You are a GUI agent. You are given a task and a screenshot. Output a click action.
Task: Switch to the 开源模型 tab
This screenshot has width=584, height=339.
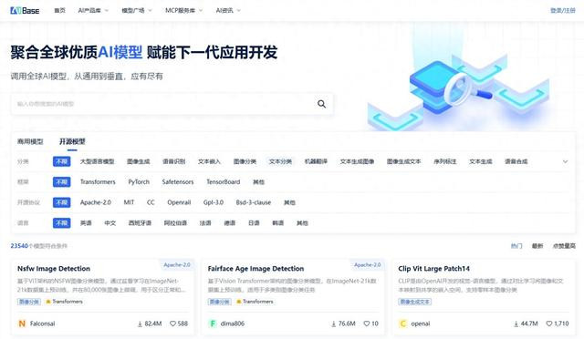72,141
